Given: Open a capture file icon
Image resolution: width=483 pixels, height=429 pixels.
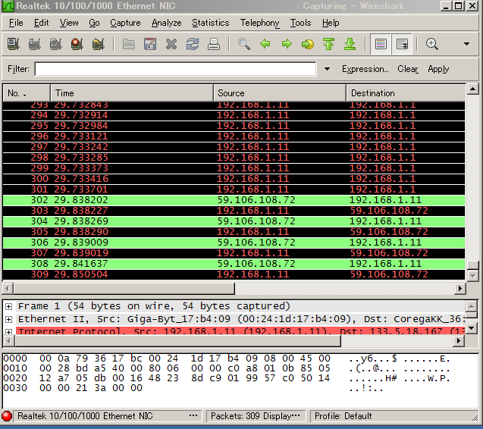Looking at the screenshot, I should (x=129, y=44).
